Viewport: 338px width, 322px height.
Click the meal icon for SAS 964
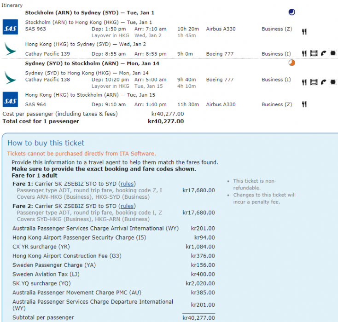[304, 104]
